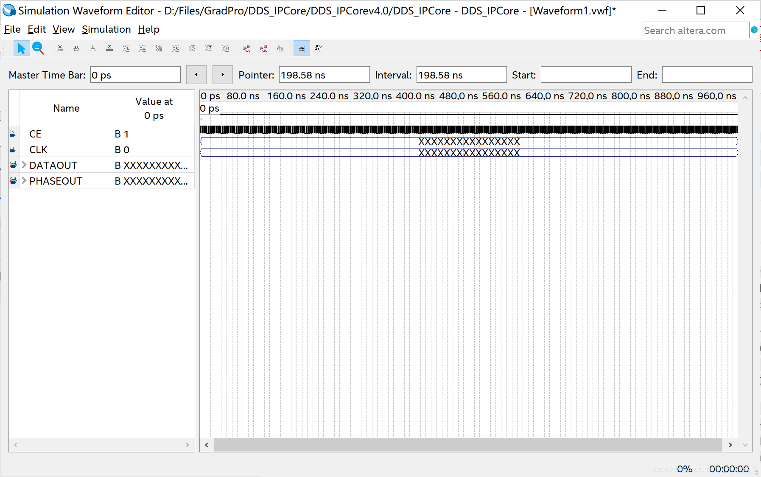This screenshot has height=477, width=761.
Task: Click the PHASEOUT waveform X pattern
Action: coord(469,153)
